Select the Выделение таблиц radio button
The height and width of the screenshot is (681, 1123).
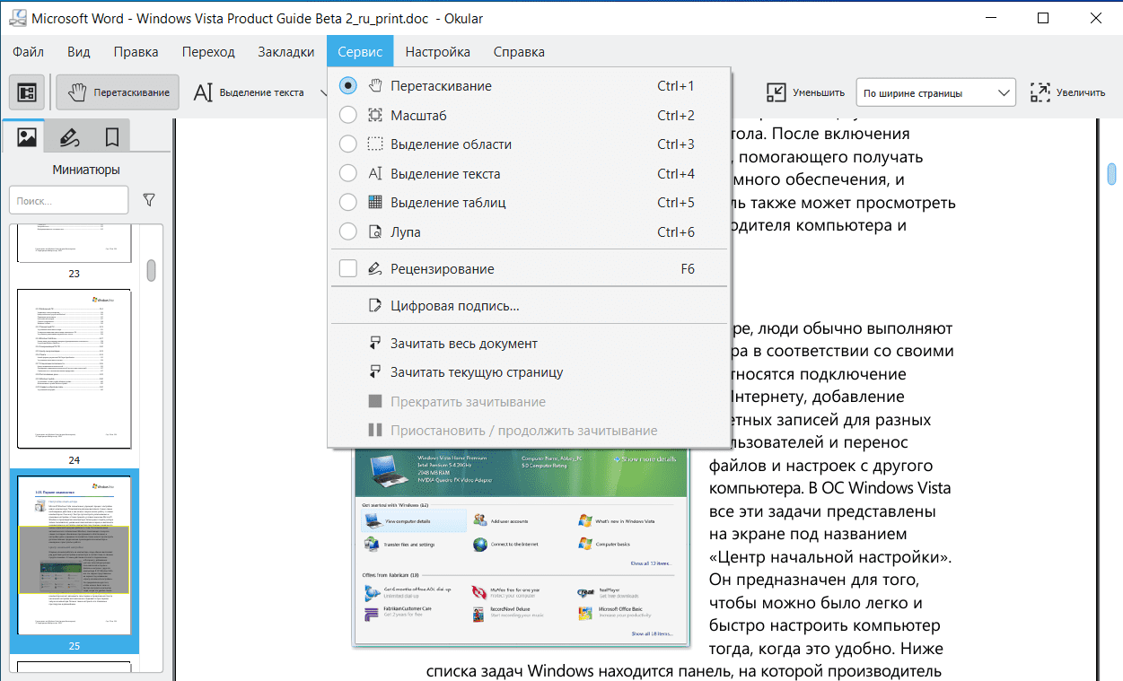[348, 203]
